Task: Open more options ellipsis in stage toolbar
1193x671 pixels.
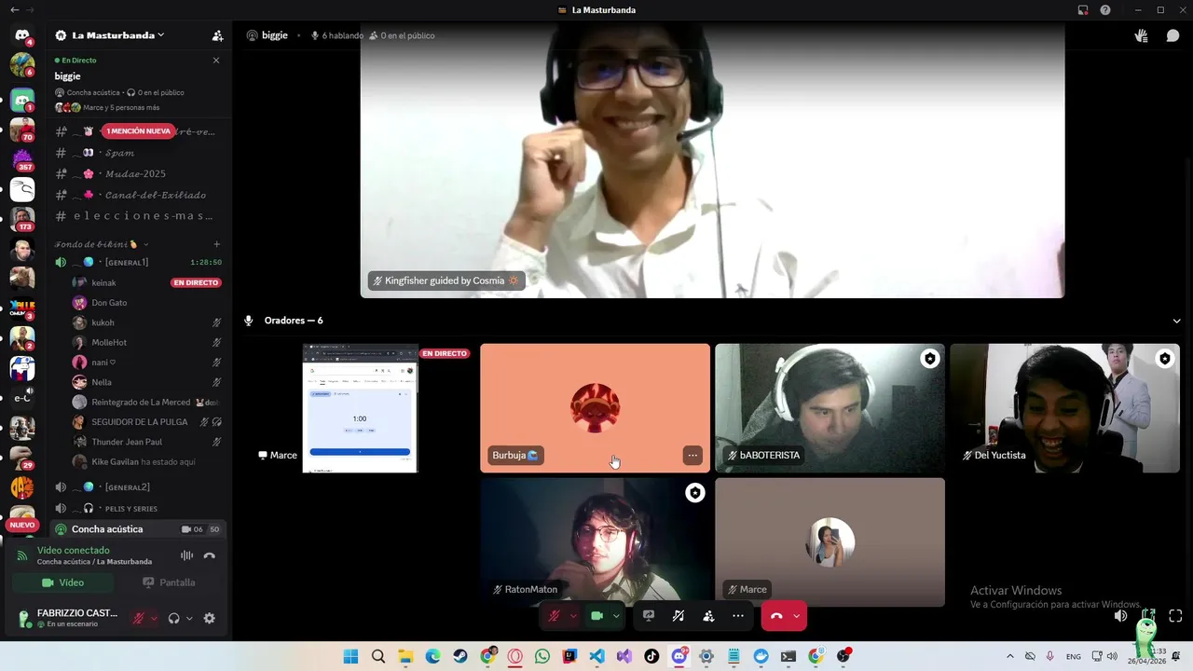Action: point(738,615)
